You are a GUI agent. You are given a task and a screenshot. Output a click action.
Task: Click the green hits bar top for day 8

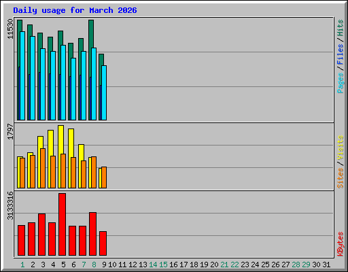point(91,33)
